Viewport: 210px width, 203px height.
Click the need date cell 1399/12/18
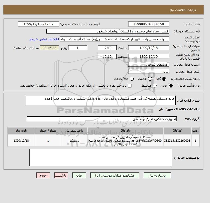[21, 141]
